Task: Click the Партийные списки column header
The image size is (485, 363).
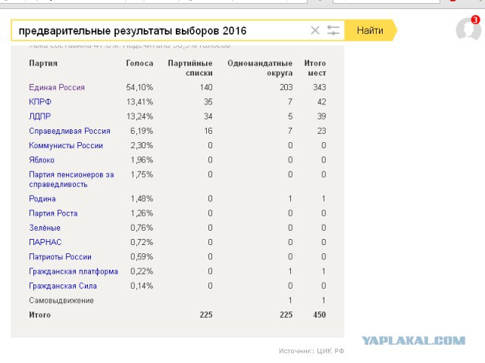Action: pyautogui.click(x=190, y=68)
